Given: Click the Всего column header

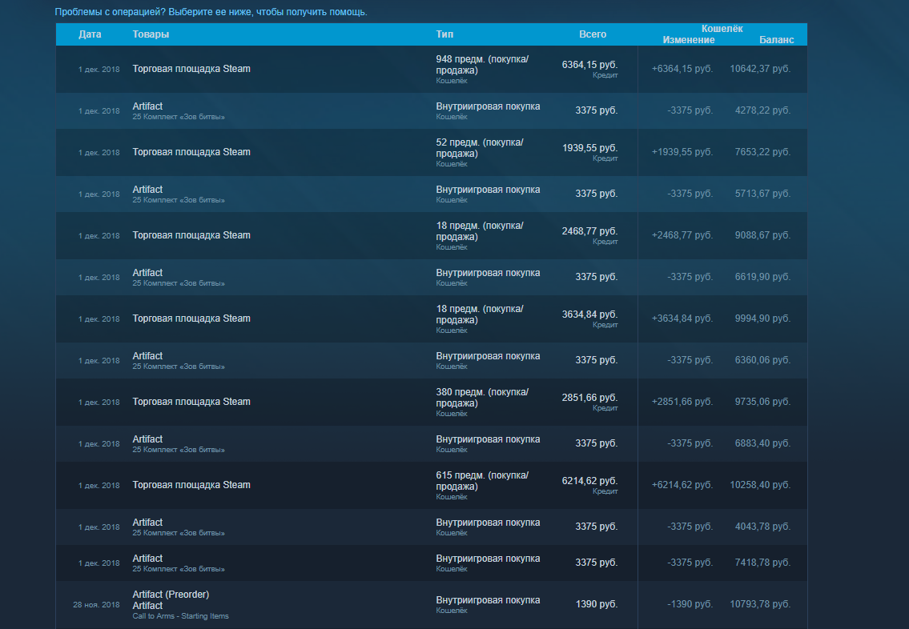Looking at the screenshot, I should (x=593, y=34).
